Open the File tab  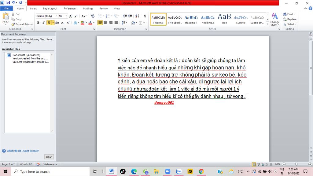pos(6,9)
